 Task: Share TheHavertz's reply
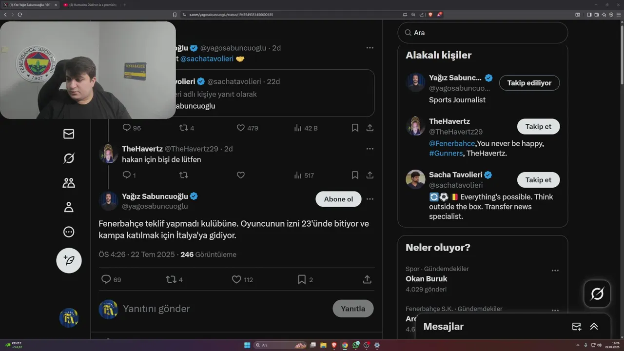point(370,175)
